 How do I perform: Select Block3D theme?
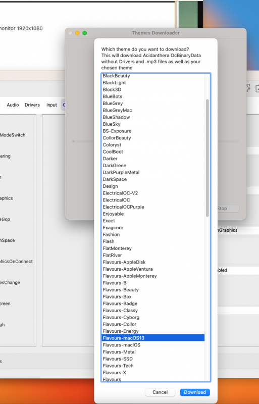click(x=153, y=90)
